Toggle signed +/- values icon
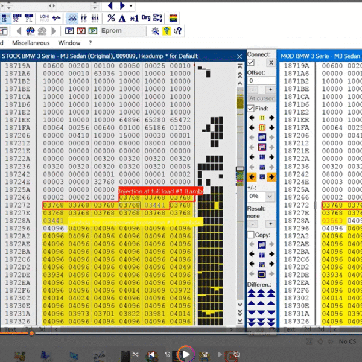 57,18
